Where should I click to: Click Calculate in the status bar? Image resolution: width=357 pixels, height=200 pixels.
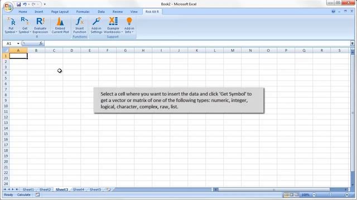coord(23,194)
